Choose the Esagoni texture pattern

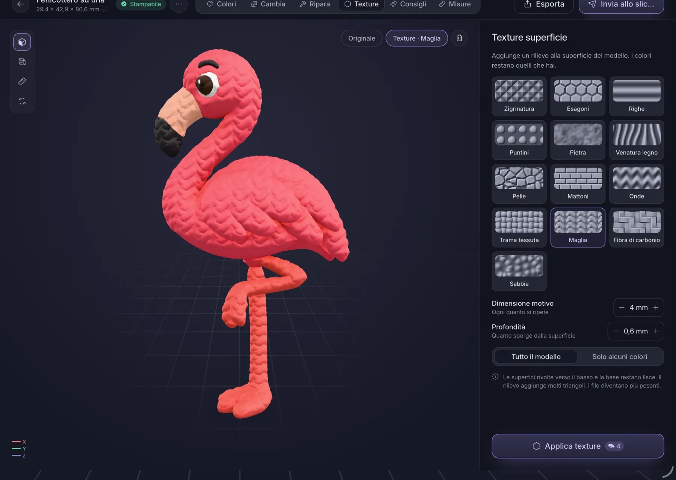(578, 96)
